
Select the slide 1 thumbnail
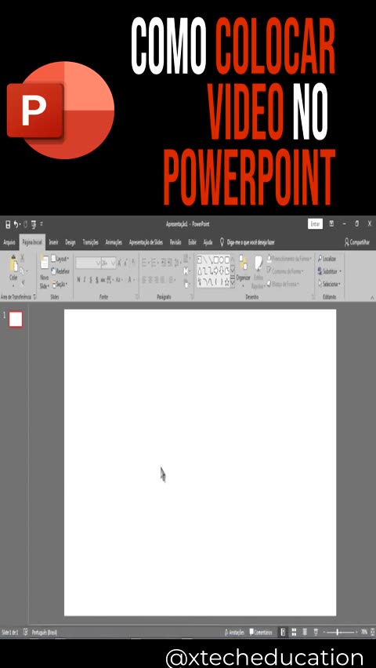tap(16, 319)
